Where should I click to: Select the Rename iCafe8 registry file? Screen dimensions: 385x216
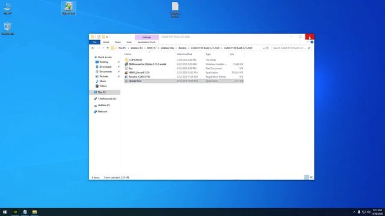[139, 77]
